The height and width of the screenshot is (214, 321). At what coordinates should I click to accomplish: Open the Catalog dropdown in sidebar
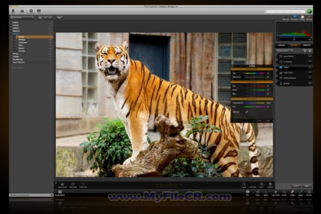22,18
